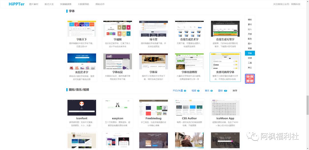
Task: Jump to 工具 in side navigation
Action: tap(250, 63)
